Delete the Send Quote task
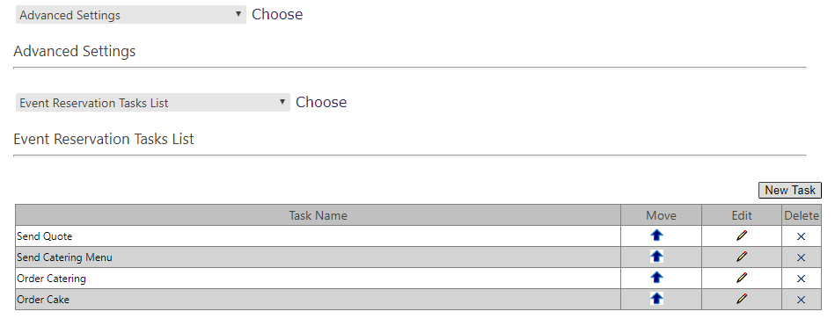Screen dimensions: 835x326 [801, 236]
